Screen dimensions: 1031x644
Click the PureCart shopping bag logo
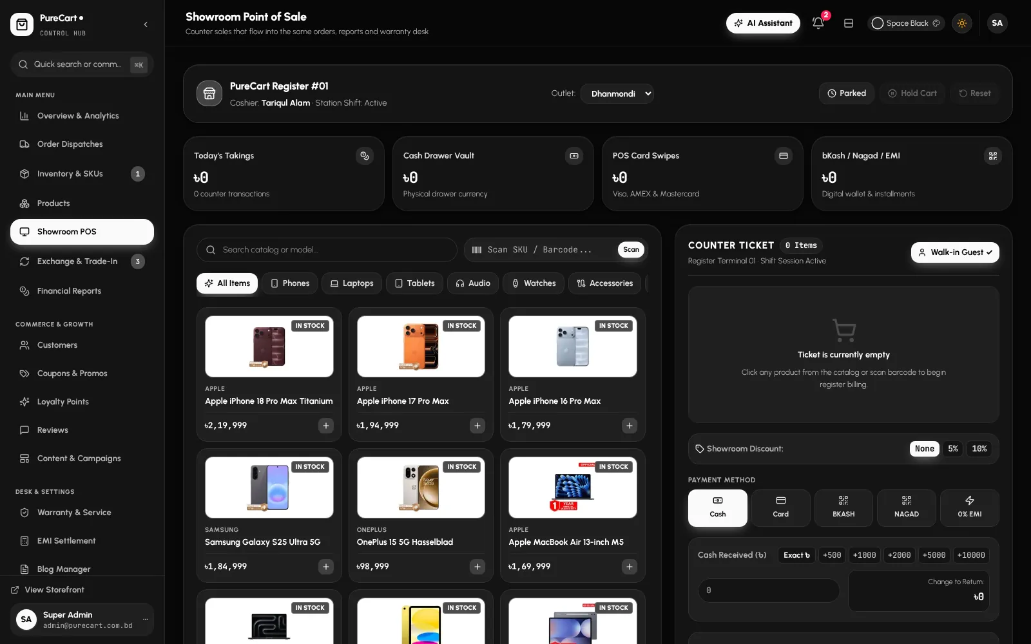point(22,24)
